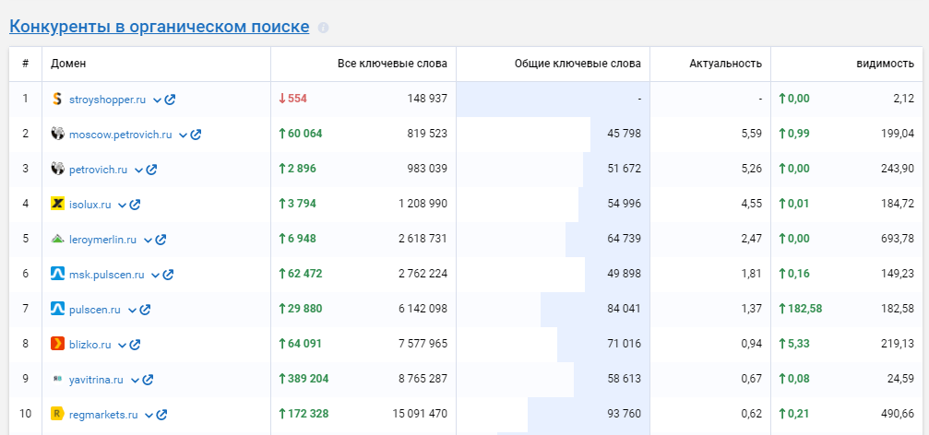Expand the dropdown chevron next to petrovich.ru
The height and width of the screenshot is (435, 929).
tap(138, 170)
